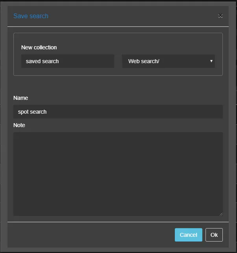This screenshot has height=253, width=237.
Task: Click the Save search dialog title
Action: tap(31, 16)
